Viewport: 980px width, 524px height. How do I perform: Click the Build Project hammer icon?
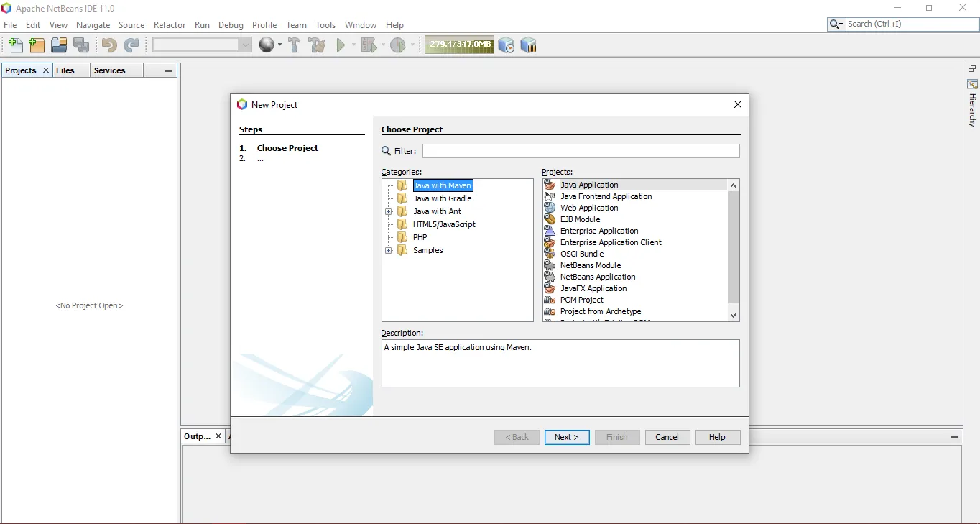pyautogui.click(x=294, y=45)
